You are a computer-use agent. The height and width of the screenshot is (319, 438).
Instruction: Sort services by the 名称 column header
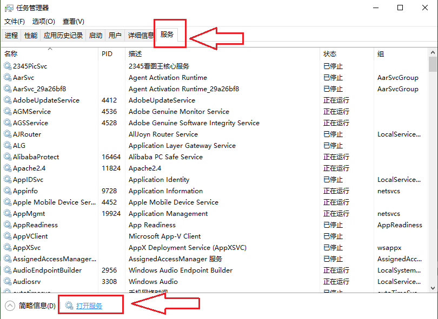tap(50, 54)
